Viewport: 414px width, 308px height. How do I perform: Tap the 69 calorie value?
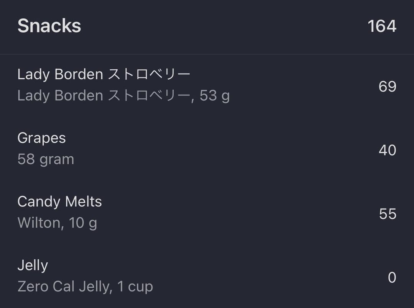point(387,87)
